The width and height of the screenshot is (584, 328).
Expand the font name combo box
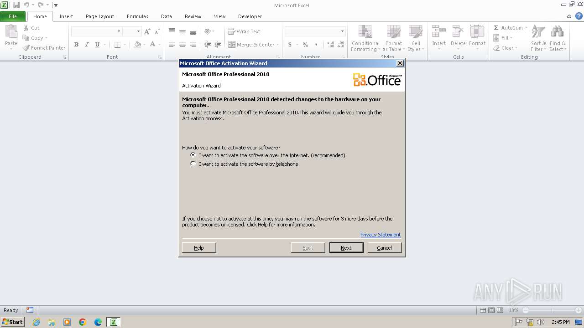coord(119,31)
